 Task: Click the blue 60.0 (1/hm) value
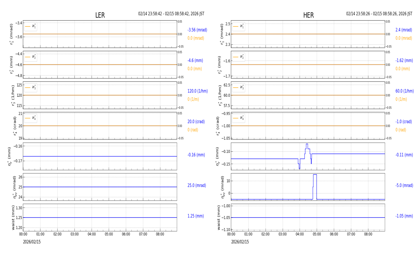[x=405, y=91]
